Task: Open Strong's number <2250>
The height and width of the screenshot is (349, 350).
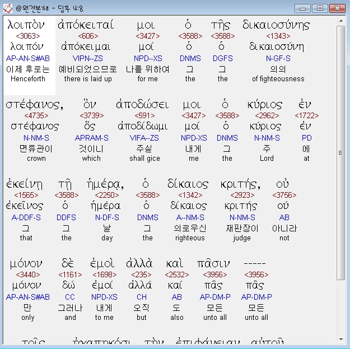Action: coord(107,195)
